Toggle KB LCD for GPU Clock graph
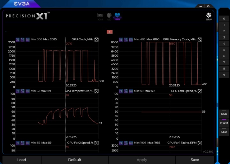 click(x=22, y=40)
